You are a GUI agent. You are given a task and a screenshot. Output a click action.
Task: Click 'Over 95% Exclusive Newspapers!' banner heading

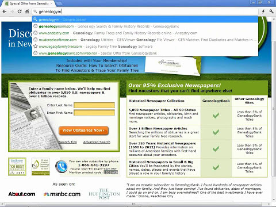174,85
